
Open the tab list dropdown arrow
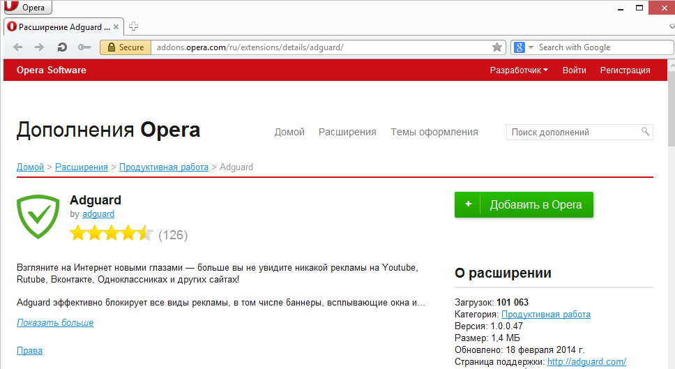tap(672, 27)
